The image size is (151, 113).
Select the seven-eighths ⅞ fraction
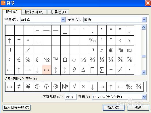(129, 60)
